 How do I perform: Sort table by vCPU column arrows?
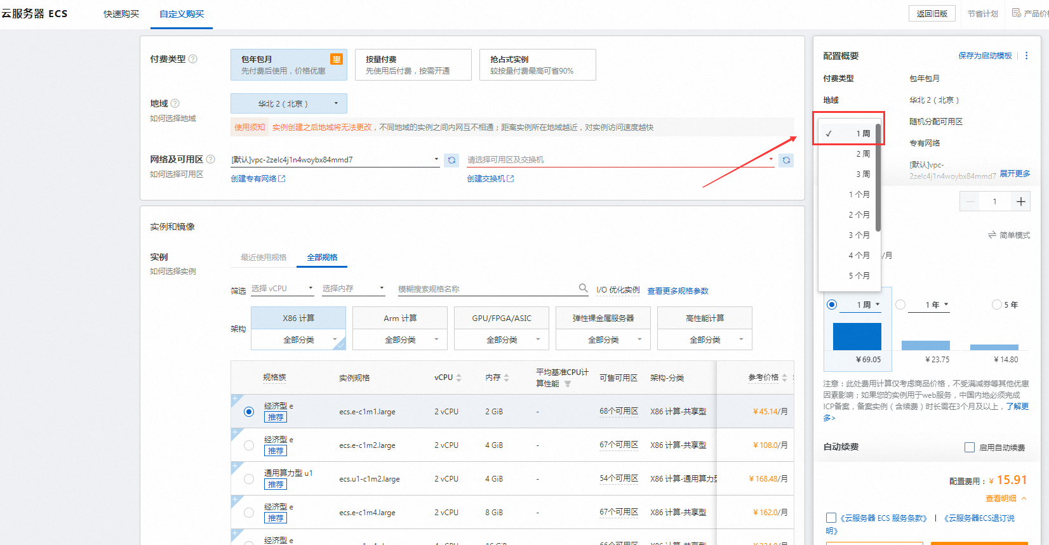pos(458,378)
